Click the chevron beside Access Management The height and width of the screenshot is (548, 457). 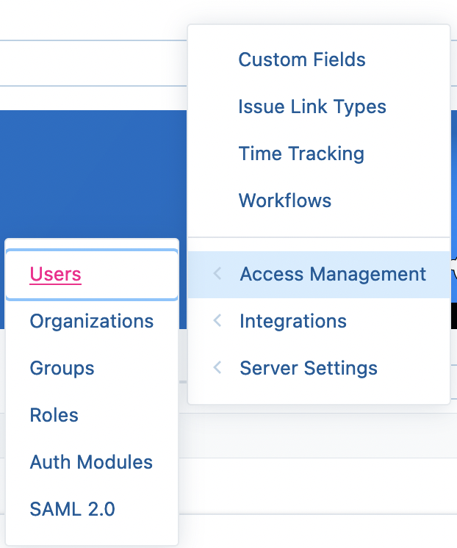217,274
